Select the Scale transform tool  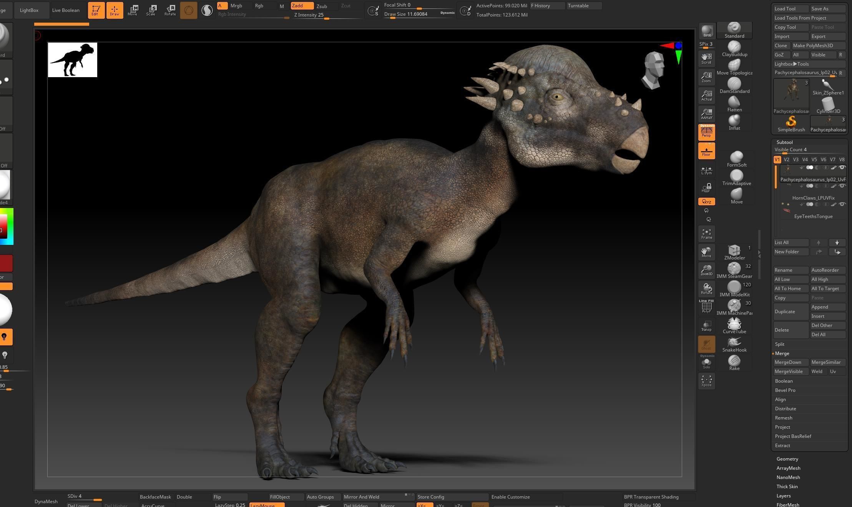click(151, 10)
